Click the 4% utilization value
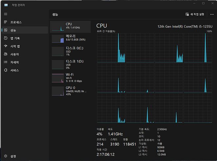This screenshot has height=161, width=217. coord(99,134)
